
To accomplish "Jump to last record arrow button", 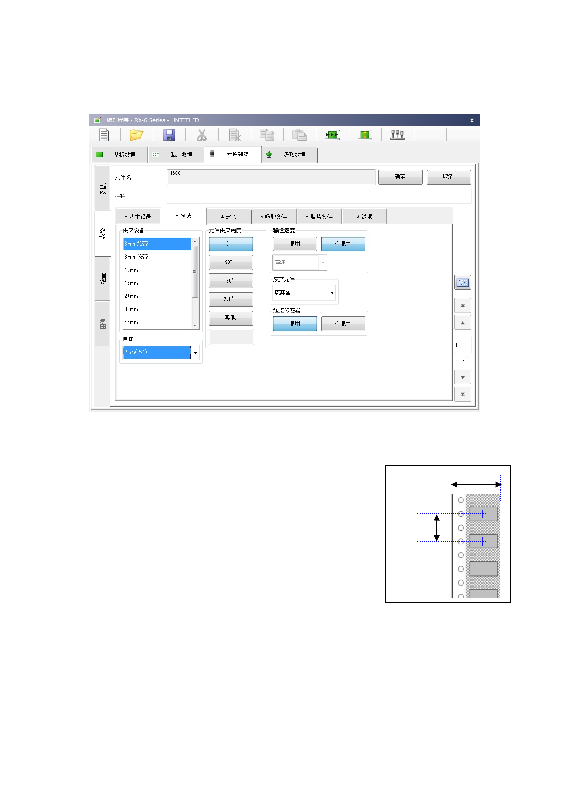I will (x=462, y=394).
